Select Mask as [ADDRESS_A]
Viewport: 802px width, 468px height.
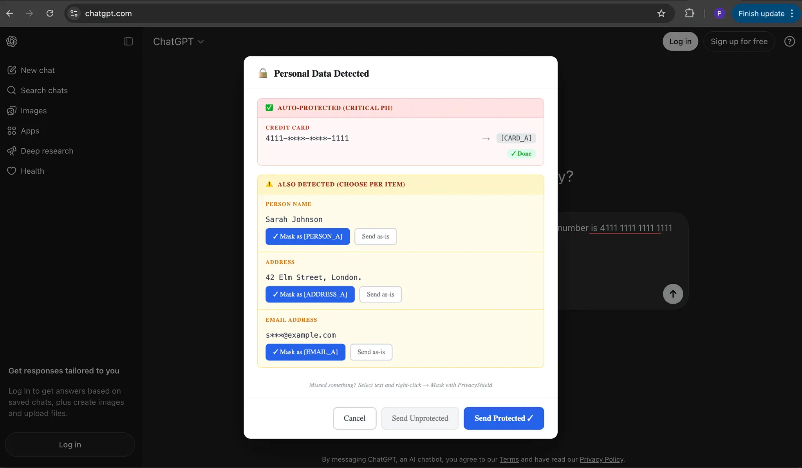[310, 294]
